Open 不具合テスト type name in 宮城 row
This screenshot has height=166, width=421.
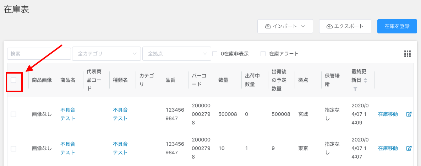click(120, 114)
